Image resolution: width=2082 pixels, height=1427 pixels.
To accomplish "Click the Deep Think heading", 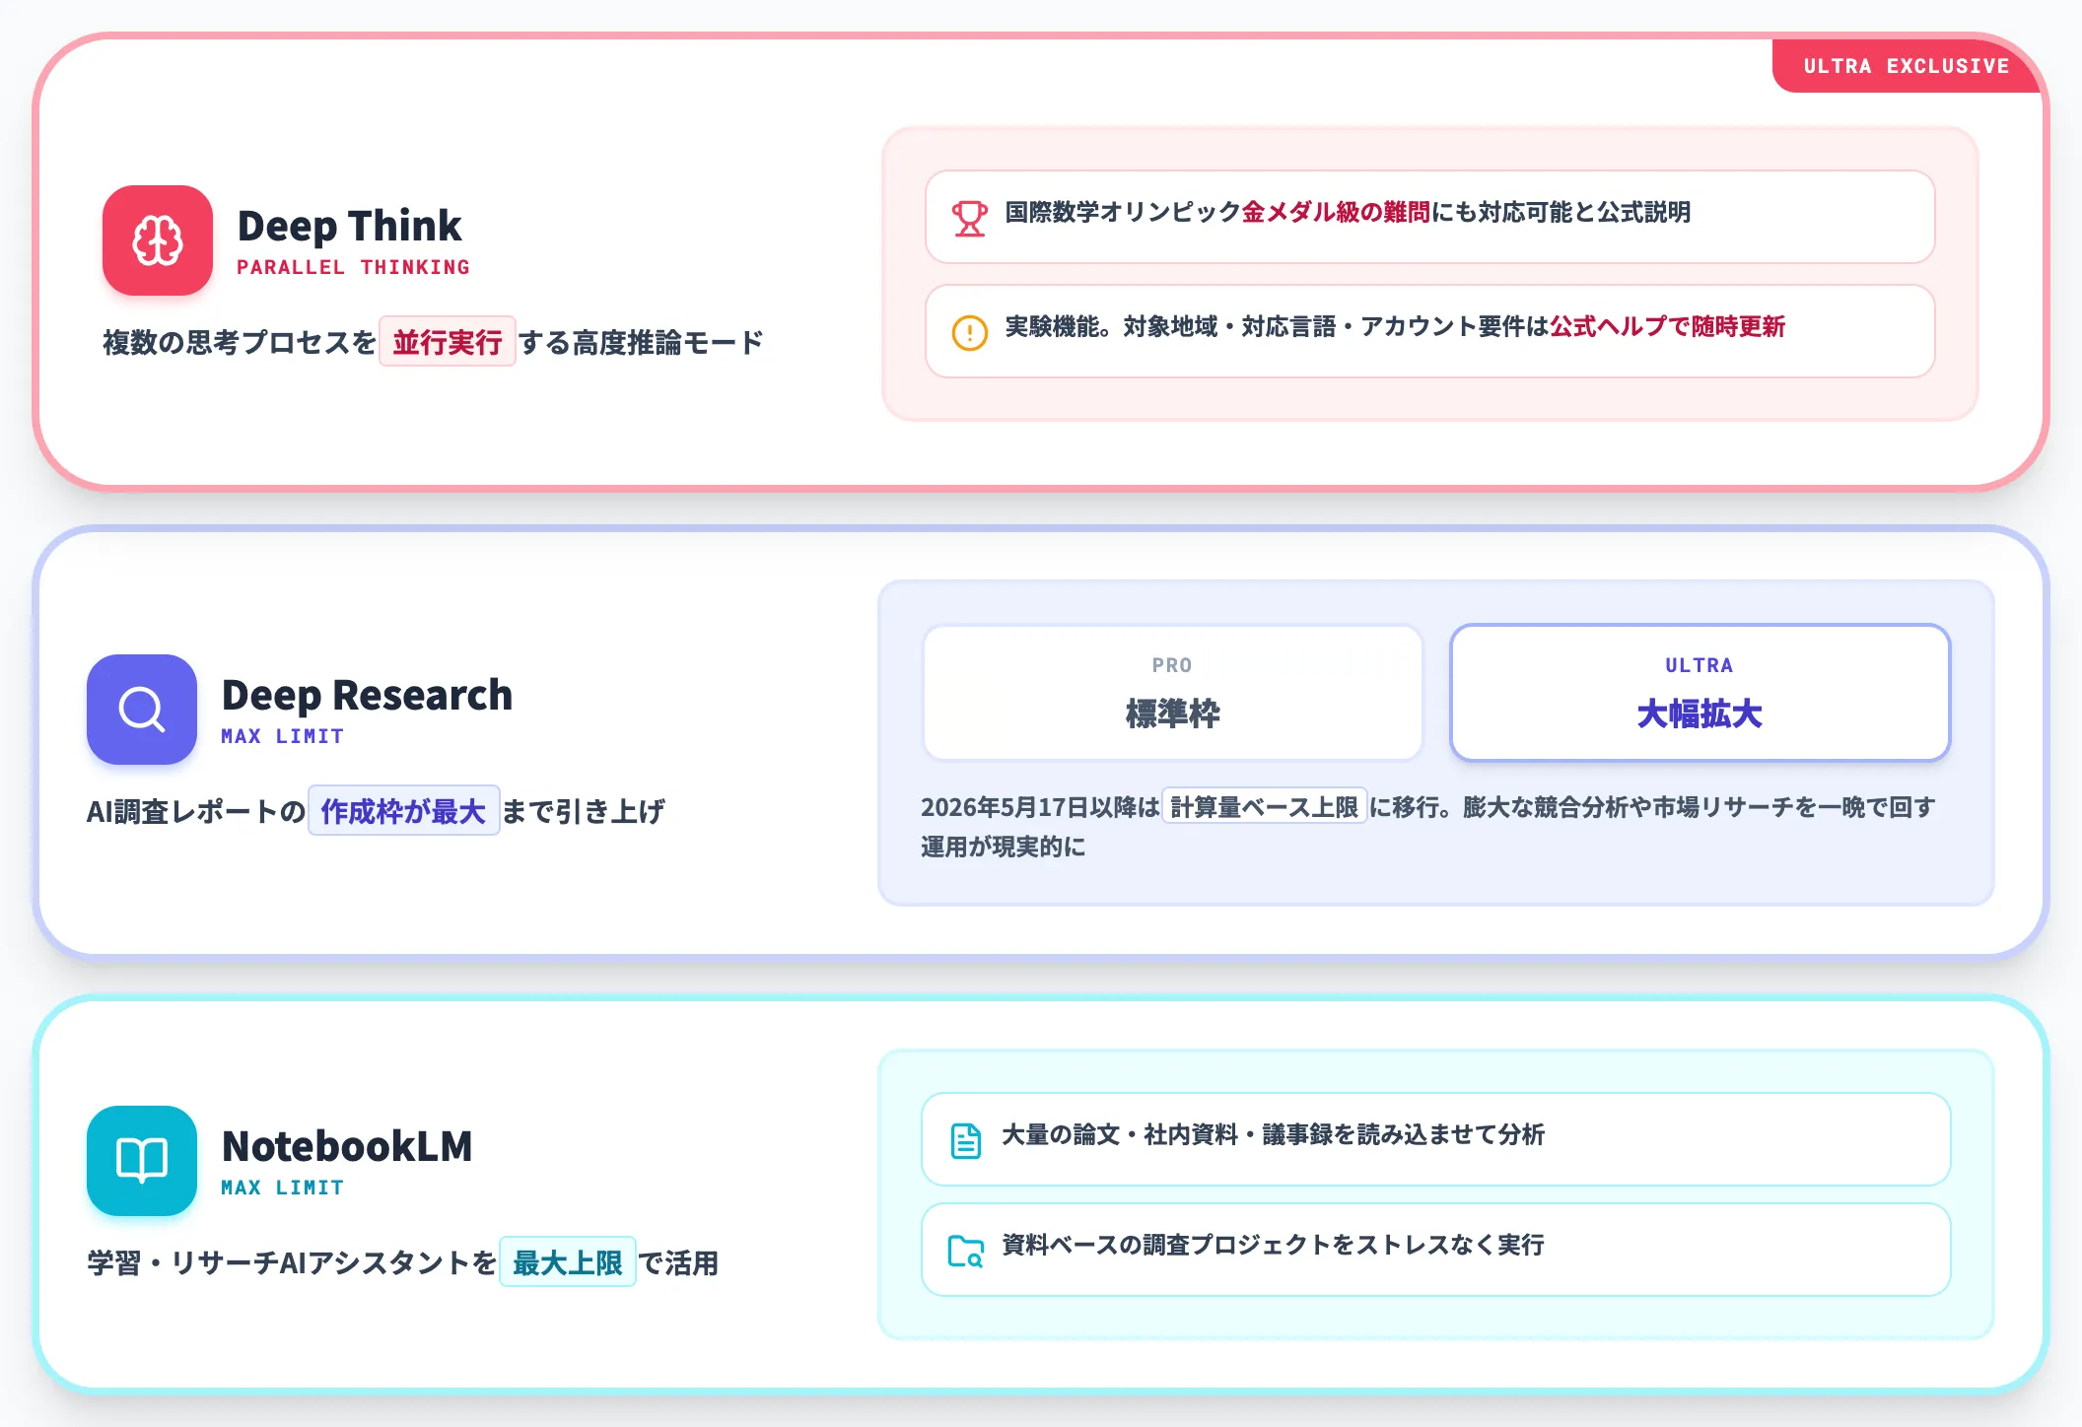I will coord(350,226).
